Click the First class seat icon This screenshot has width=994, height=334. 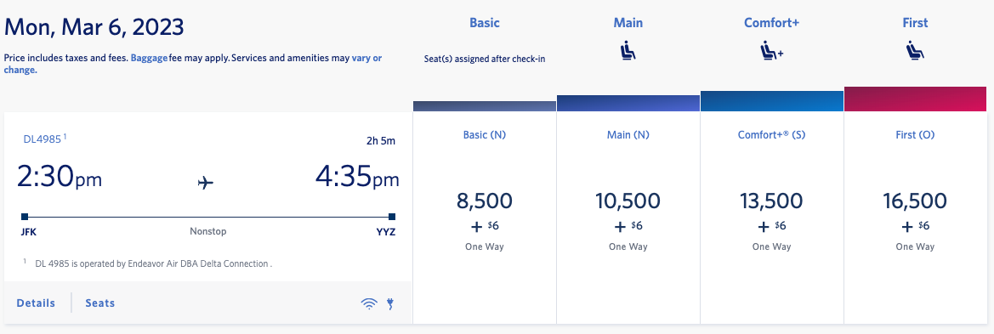pyautogui.click(x=916, y=51)
